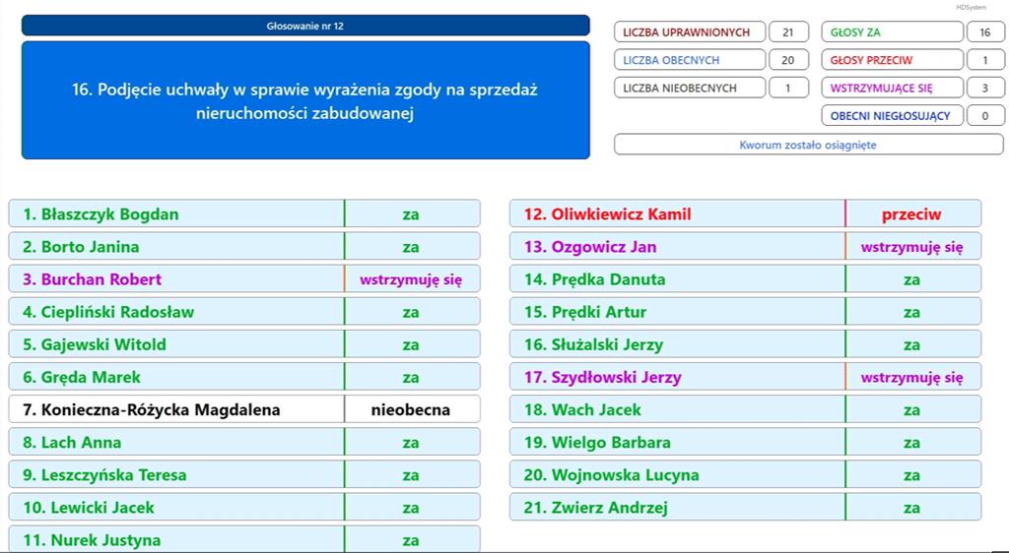Click the 'przeciw' vote of Oliwkiewicz Kamil

[911, 215]
